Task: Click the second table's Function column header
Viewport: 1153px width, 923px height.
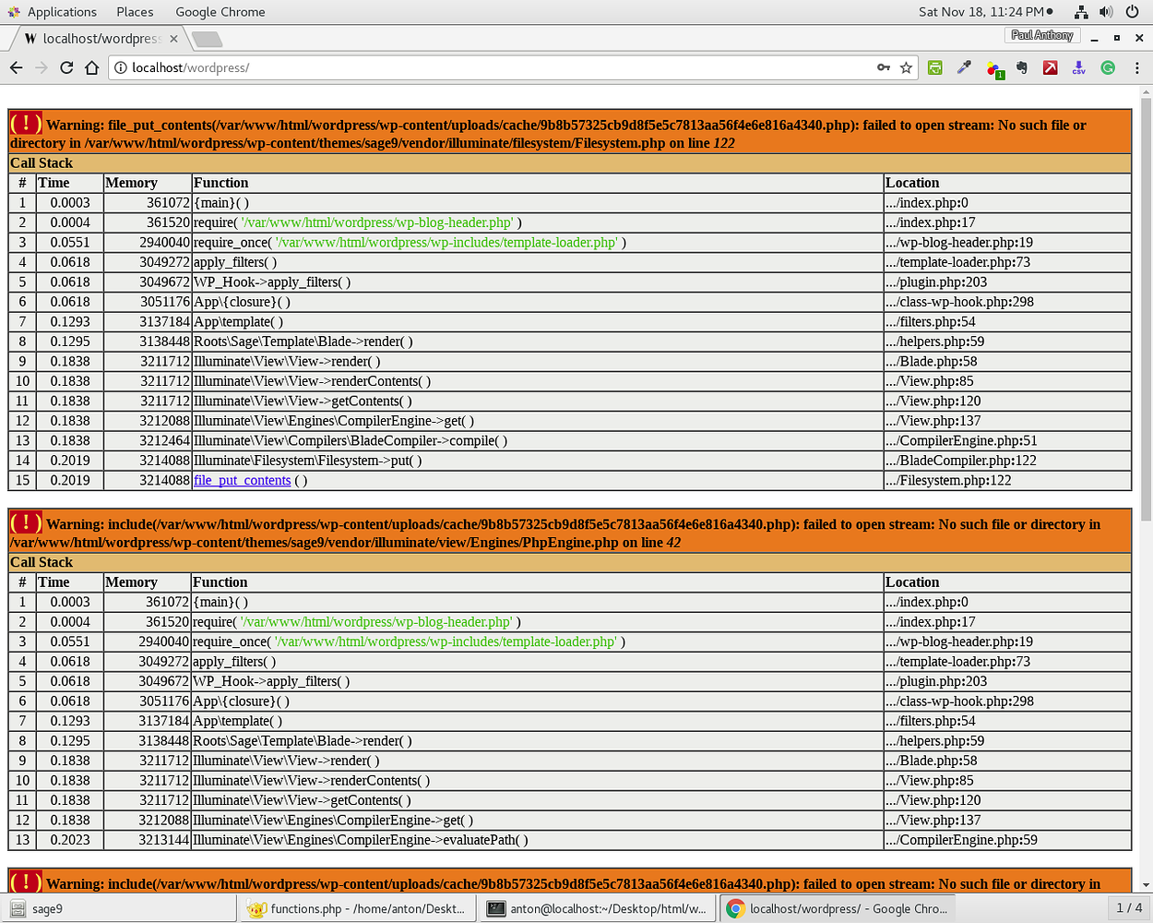Action: (537, 582)
